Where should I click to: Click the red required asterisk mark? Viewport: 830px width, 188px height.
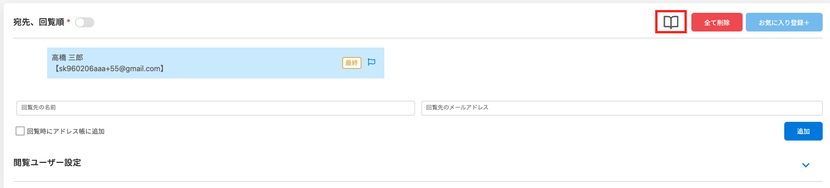(69, 21)
